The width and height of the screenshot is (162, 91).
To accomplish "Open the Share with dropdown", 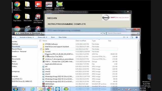I will 42,37.
